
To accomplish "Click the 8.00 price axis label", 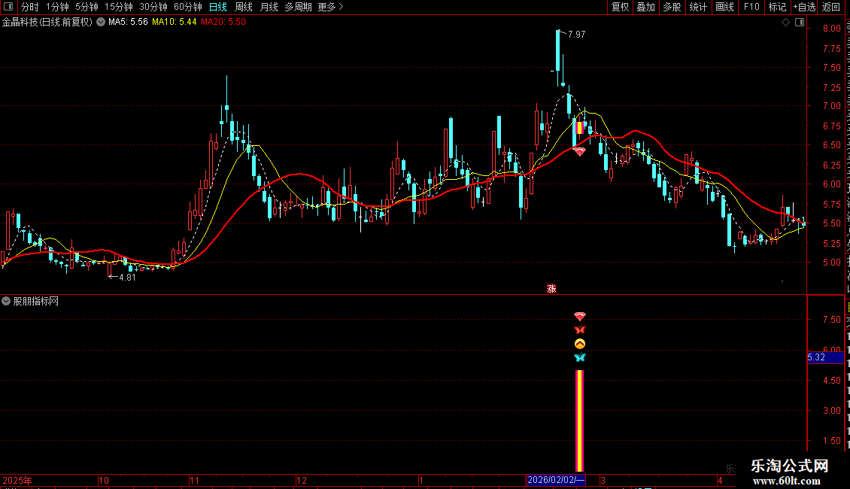I will point(831,29).
